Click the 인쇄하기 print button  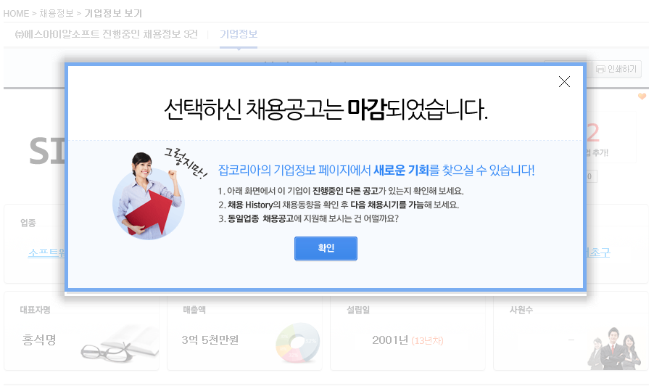617,69
